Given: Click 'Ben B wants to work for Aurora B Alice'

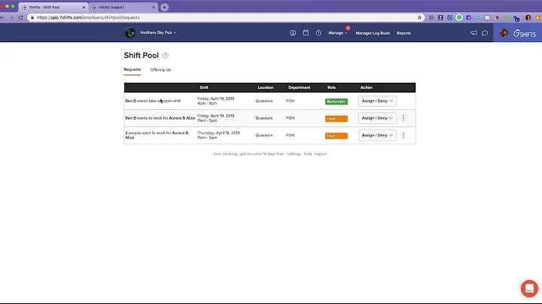Looking at the screenshot, I should click(x=160, y=118).
